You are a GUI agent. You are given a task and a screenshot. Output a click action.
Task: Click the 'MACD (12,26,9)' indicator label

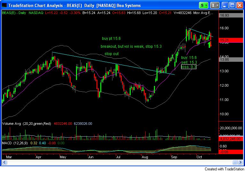click(15, 143)
